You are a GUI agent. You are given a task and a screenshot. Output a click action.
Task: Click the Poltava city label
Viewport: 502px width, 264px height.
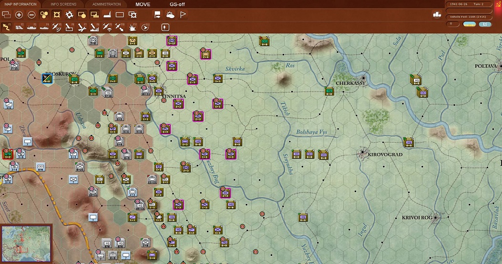[486, 66]
